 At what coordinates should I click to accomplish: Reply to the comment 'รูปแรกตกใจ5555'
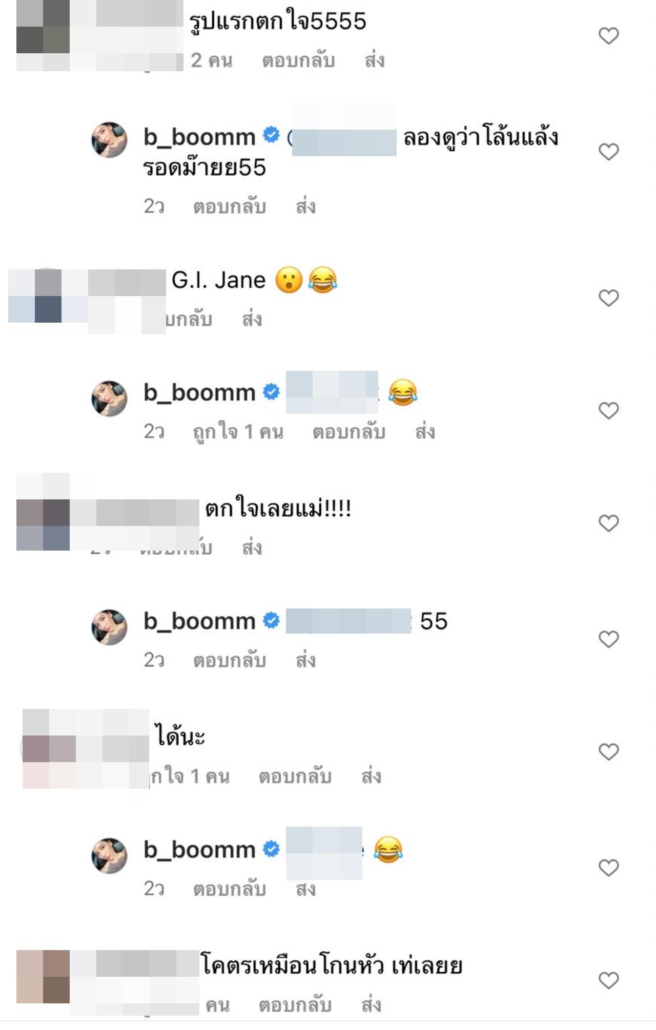click(298, 60)
